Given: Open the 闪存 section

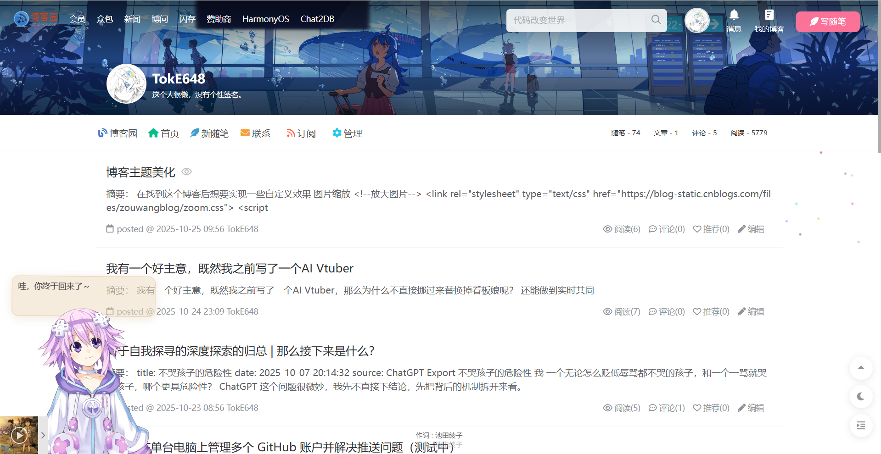Looking at the screenshot, I should 187,19.
